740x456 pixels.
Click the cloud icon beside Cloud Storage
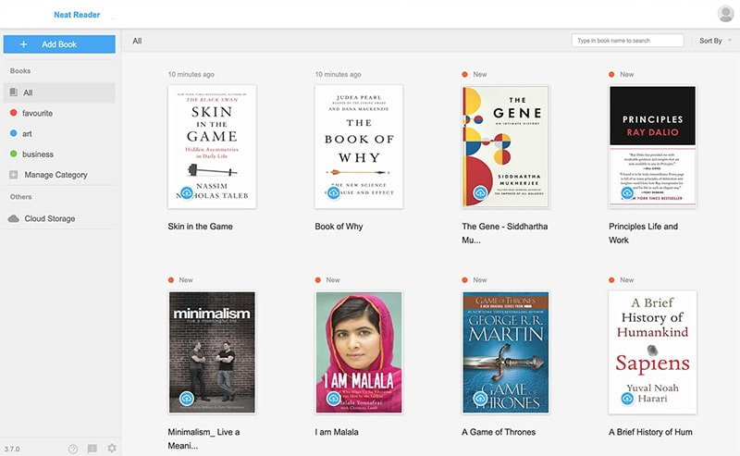point(14,218)
